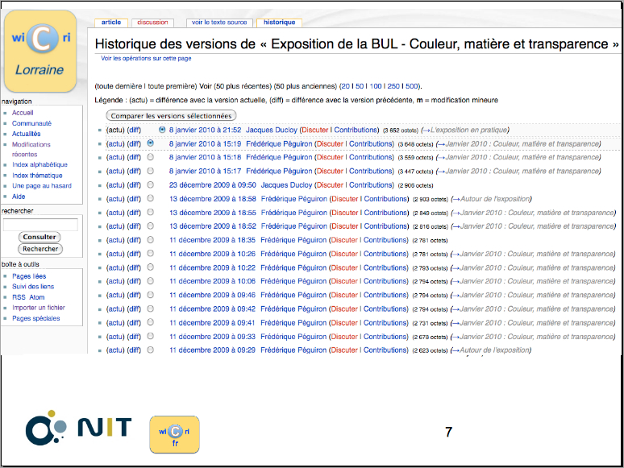
Task: Open Frédérique Péguiron on 8 janvier 15:19 row
Action: click(279, 144)
